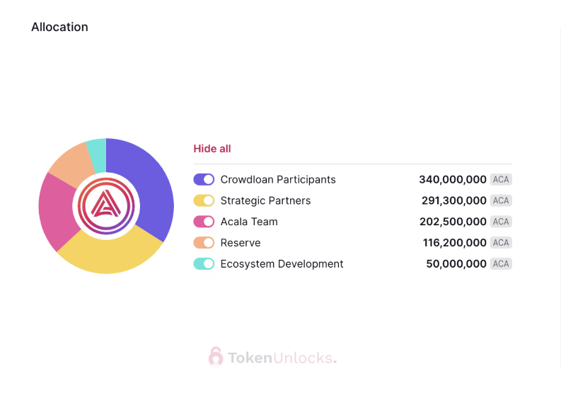
Task: Click the Allocation heading
Action: 59,27
